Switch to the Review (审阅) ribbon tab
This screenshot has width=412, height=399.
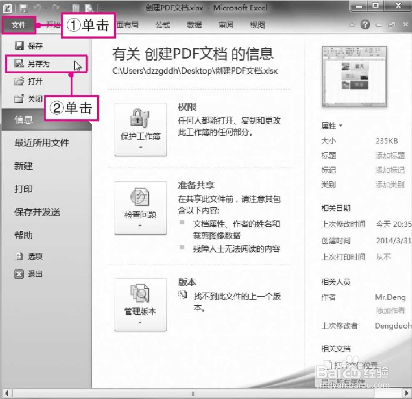coord(226,25)
